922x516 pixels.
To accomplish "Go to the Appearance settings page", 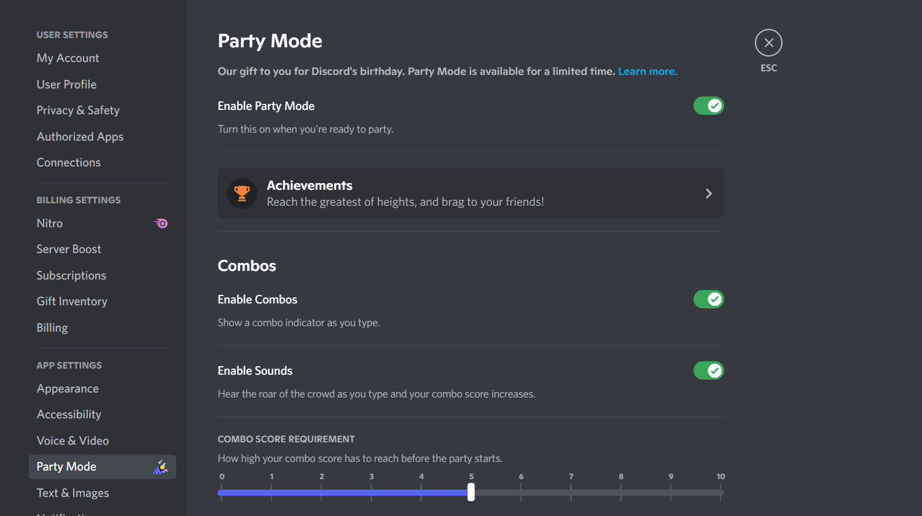I will coord(68,388).
